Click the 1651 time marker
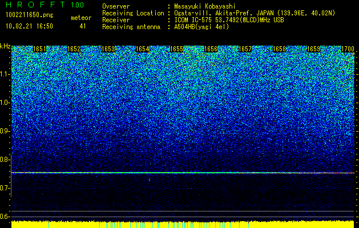Screen dimensions: 359x228 [x=40, y=49]
